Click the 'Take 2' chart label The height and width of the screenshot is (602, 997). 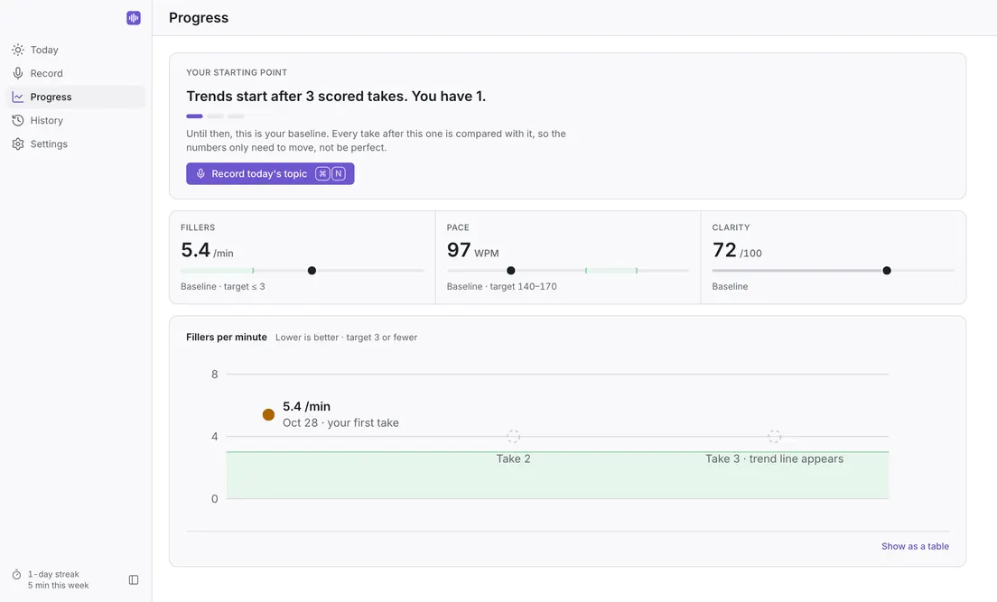tap(513, 459)
